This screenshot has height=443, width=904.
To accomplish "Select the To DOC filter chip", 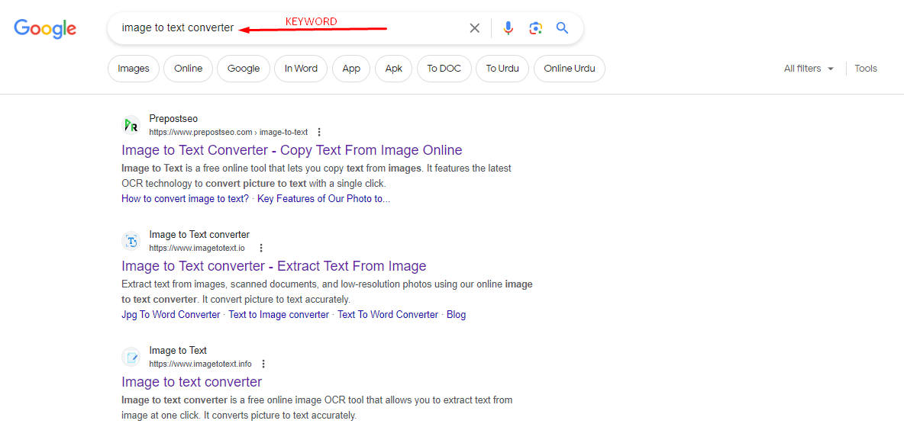I will (x=444, y=69).
